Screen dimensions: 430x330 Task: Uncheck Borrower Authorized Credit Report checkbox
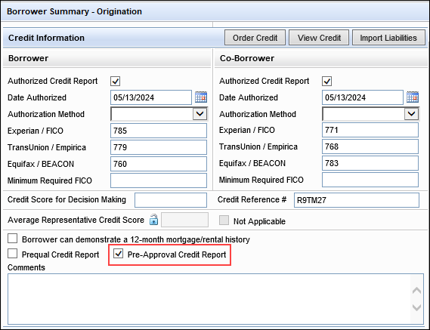pos(115,81)
